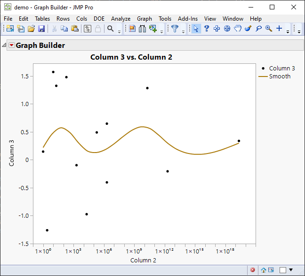305x276 pixels.
Task: Save using the floppy disk icon
Action: coord(41,29)
